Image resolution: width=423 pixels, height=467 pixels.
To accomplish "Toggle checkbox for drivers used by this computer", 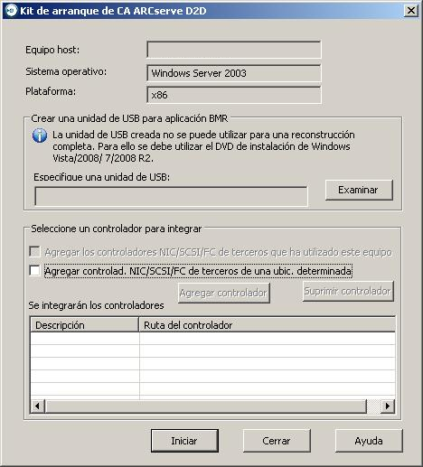I will 34,252.
